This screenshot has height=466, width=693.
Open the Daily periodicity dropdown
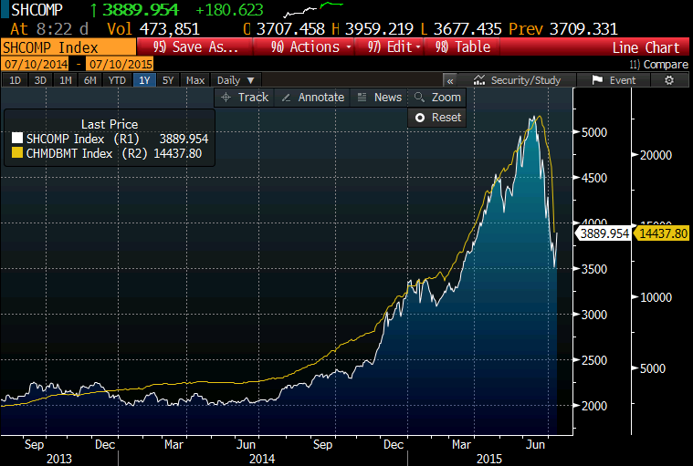(236, 80)
